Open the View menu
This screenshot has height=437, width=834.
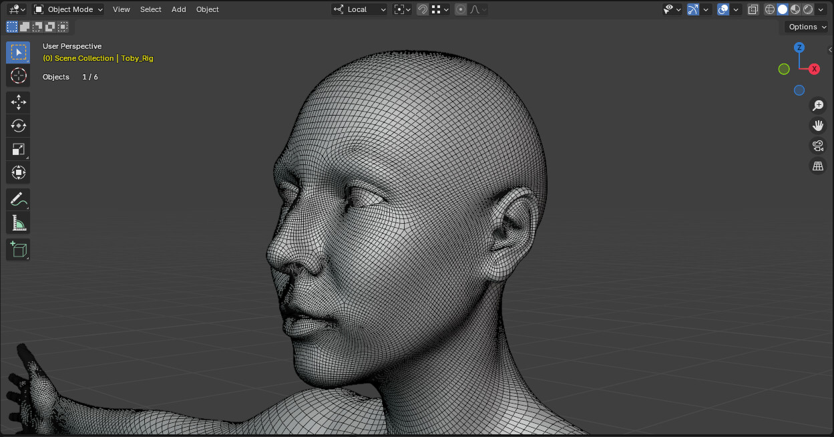coord(122,9)
